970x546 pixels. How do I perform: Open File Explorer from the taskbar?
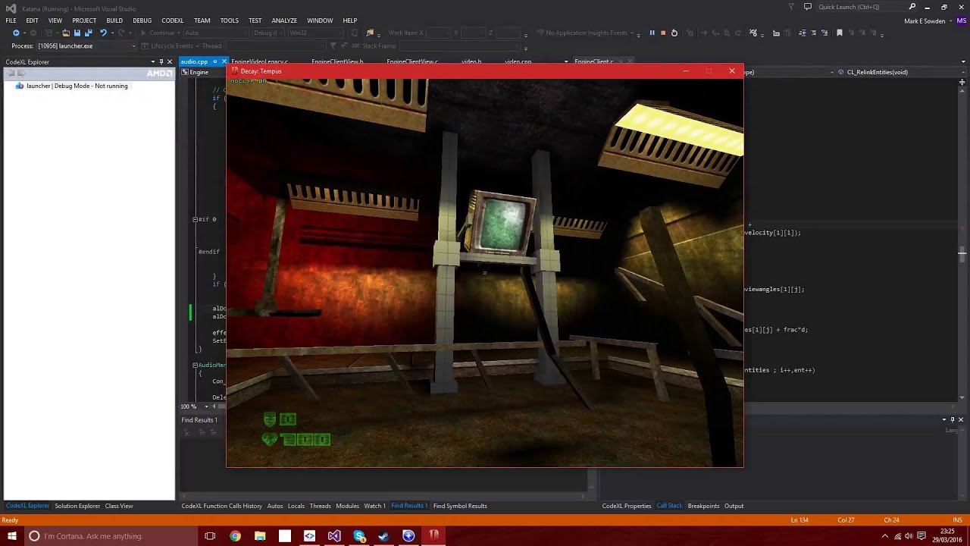coord(260,536)
